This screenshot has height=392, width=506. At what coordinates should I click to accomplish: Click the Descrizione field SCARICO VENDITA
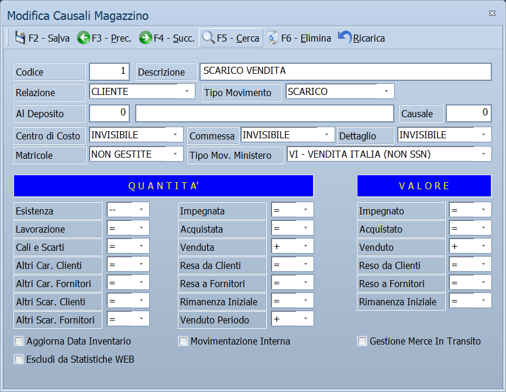346,71
